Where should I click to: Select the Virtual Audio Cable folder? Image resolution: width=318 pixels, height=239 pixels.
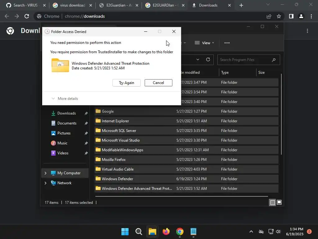(186, 169)
